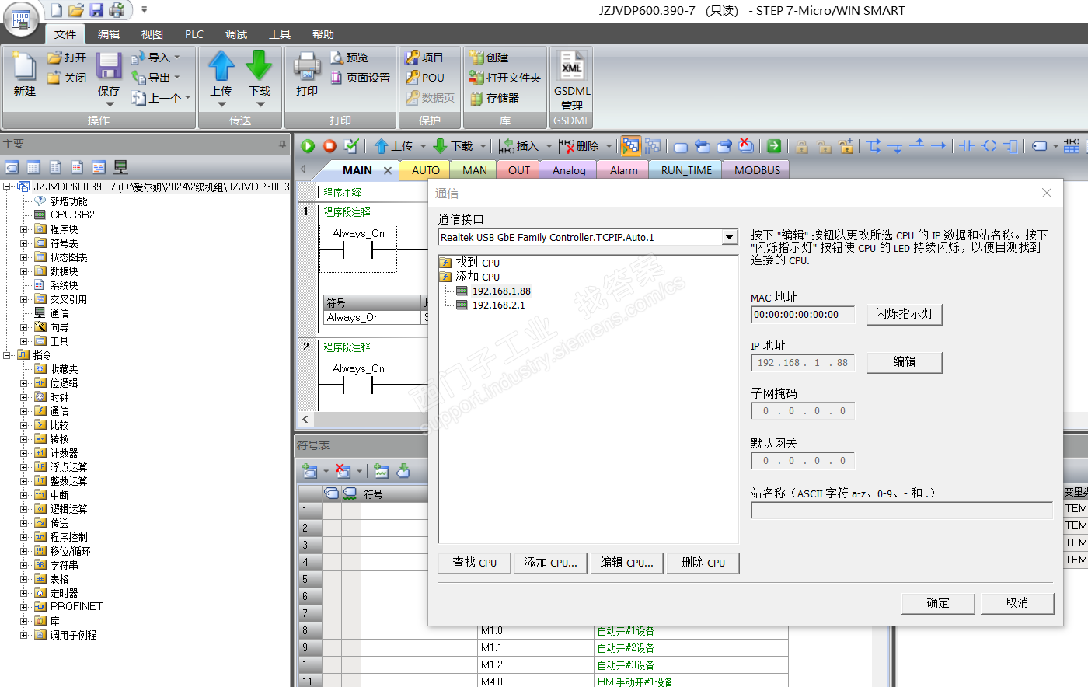Click the STEP 7 application round button

coord(21,19)
